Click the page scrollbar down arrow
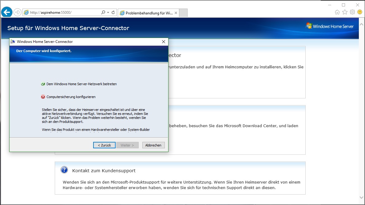This screenshot has width=365, height=205. pos(361,198)
